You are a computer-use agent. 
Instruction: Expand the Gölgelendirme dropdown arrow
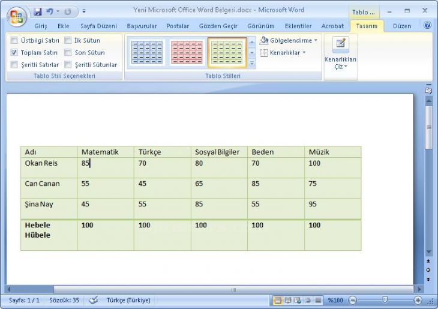coord(316,40)
